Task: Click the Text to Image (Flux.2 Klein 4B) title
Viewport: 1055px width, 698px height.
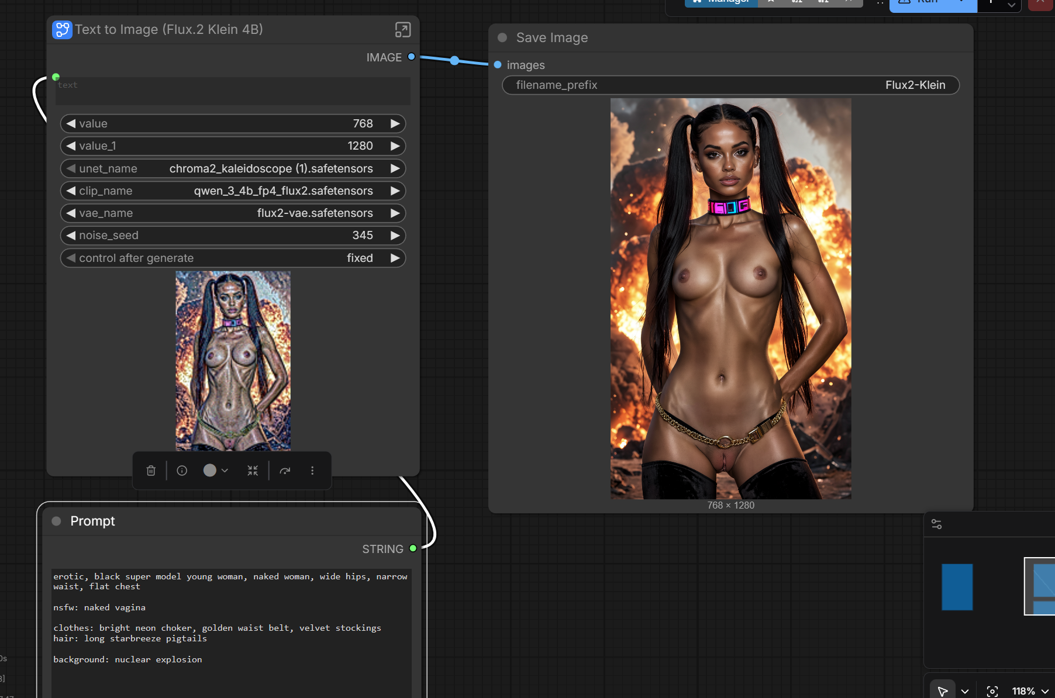Action: coord(169,29)
